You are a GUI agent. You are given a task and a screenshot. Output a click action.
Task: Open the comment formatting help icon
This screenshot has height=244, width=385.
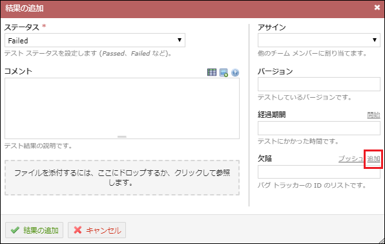[235, 72]
